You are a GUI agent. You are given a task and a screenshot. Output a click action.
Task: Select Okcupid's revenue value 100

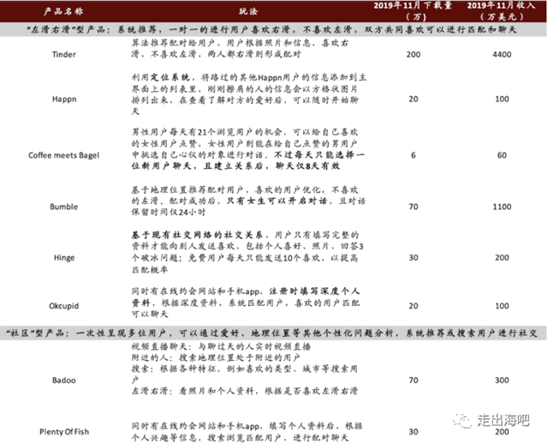pyautogui.click(x=502, y=306)
